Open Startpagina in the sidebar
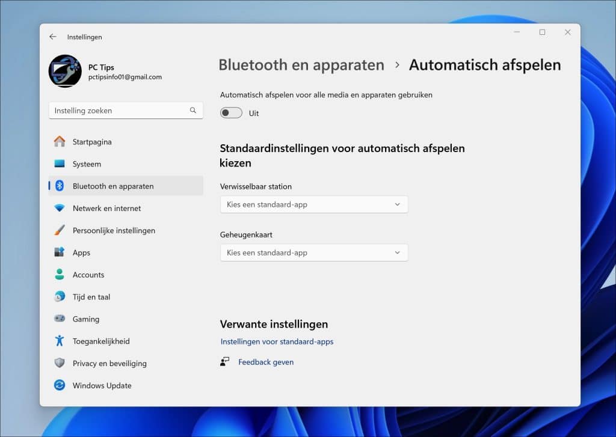616x437 pixels. (x=126, y=142)
